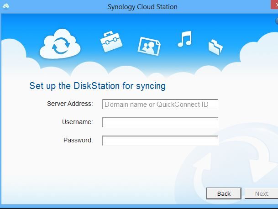Screen dimensions: 278x209
Task: Click the round help icon at right edge
Action: click(x=276, y=21)
